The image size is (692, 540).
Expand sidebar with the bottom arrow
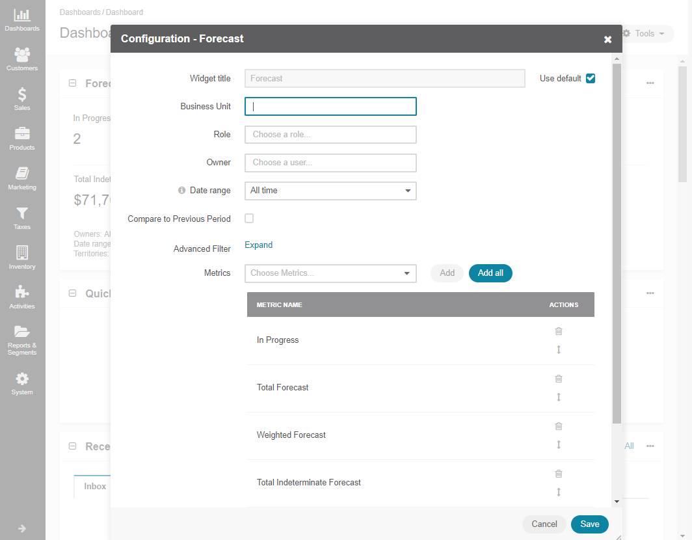(x=22, y=528)
